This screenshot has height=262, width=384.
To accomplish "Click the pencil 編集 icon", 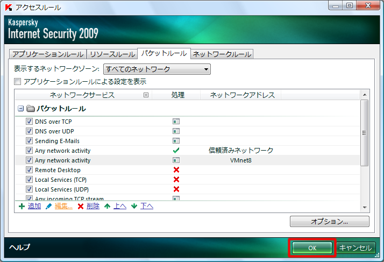I will [49, 206].
